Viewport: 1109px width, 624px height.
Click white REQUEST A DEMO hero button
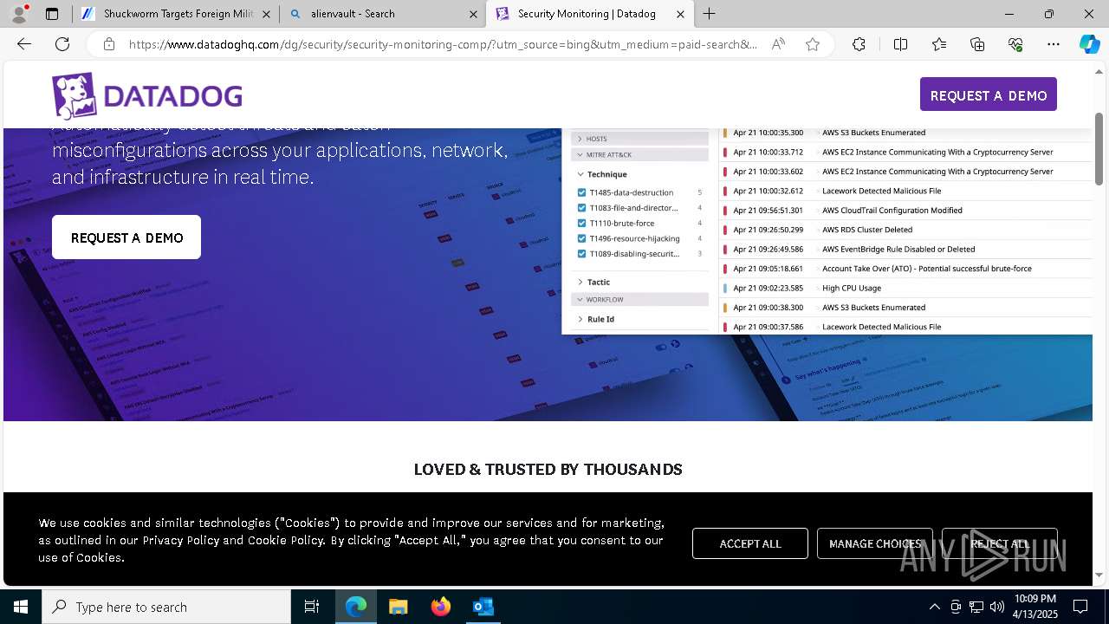[x=126, y=237]
